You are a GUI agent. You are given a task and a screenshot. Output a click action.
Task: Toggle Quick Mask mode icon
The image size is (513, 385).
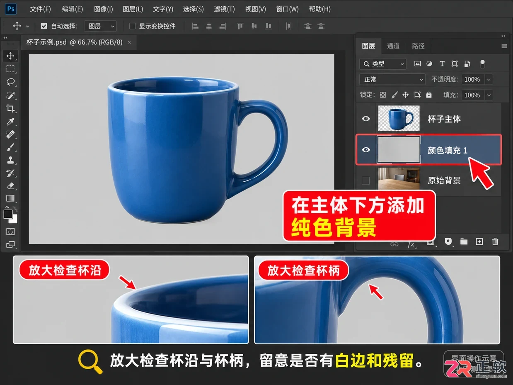coord(10,231)
